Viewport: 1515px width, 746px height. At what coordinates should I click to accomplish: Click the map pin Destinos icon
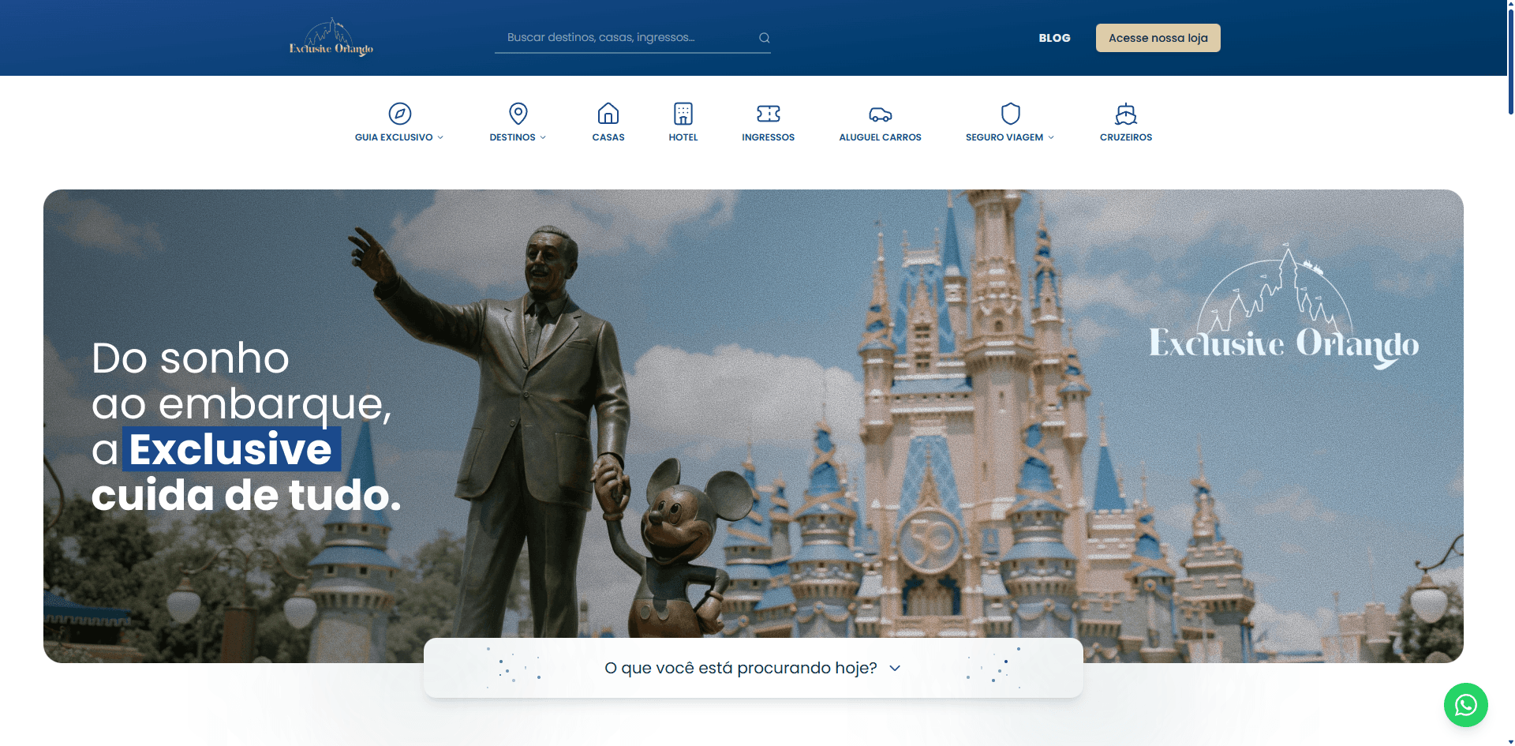[518, 114]
